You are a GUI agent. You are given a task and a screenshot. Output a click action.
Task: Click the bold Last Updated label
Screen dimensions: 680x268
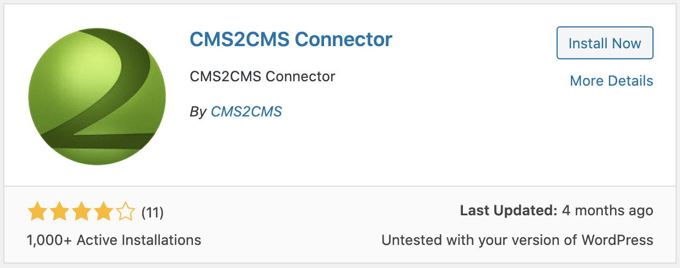(x=508, y=210)
